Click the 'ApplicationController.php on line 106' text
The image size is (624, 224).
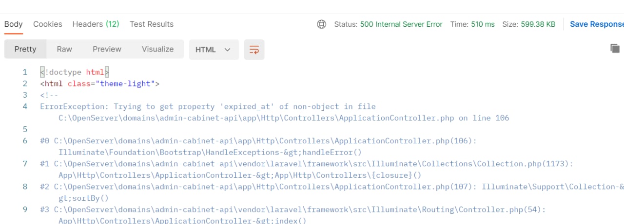424,118
